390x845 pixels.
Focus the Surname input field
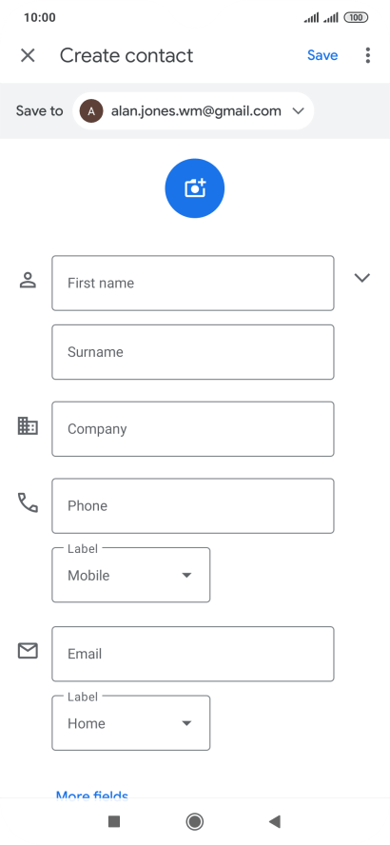pos(193,352)
